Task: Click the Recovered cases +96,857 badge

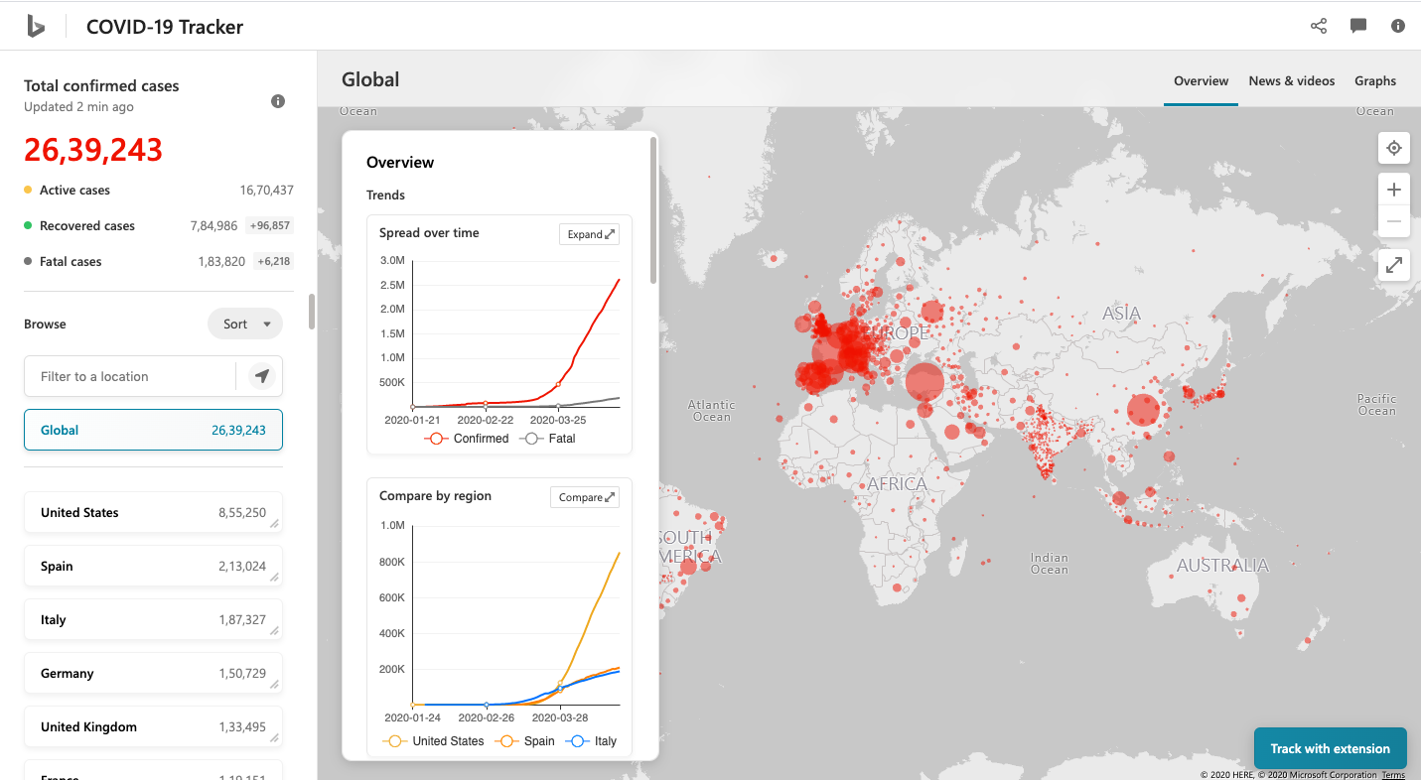Action: click(269, 225)
